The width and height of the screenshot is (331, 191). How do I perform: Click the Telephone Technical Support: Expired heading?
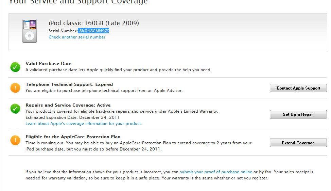[69, 84]
